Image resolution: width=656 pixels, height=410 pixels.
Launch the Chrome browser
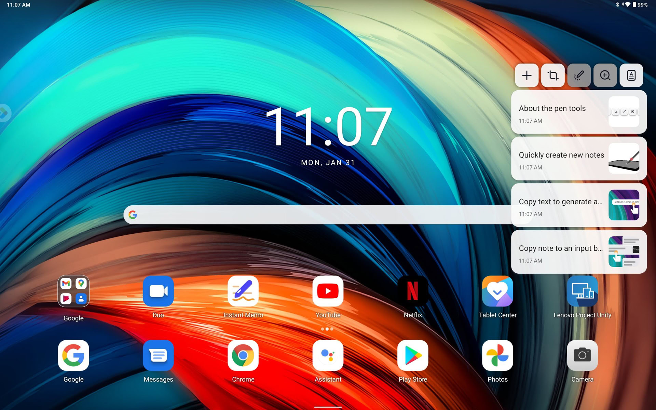pyautogui.click(x=243, y=355)
